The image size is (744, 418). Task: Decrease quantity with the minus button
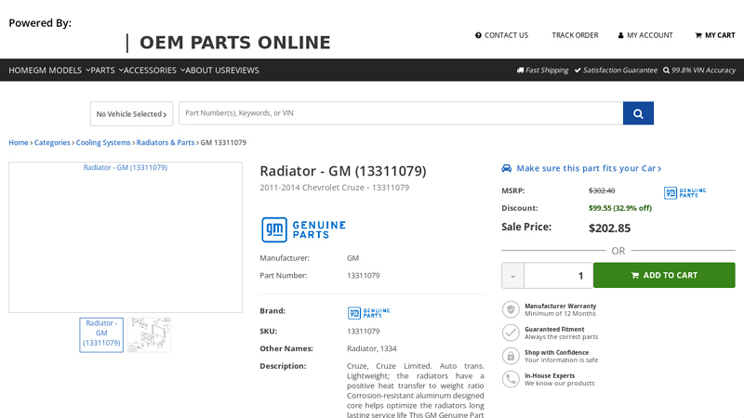click(x=512, y=276)
